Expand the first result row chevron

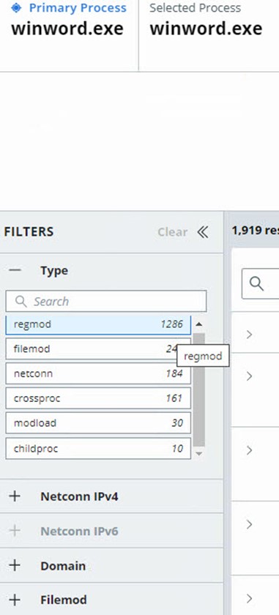249,334
